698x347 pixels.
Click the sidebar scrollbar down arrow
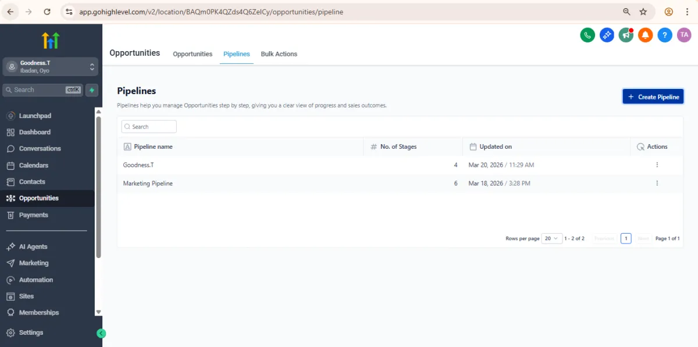click(x=98, y=312)
